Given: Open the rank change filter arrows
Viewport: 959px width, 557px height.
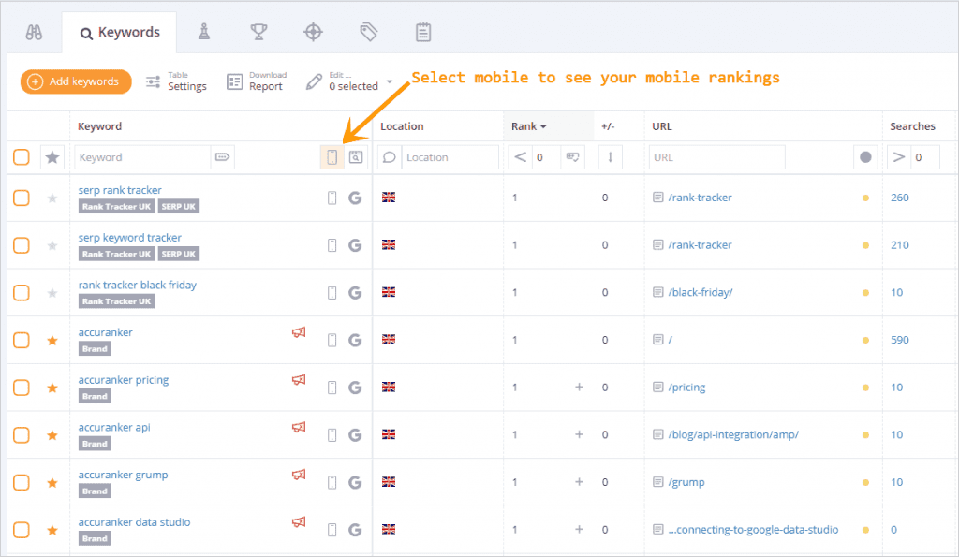Looking at the screenshot, I should [x=610, y=157].
